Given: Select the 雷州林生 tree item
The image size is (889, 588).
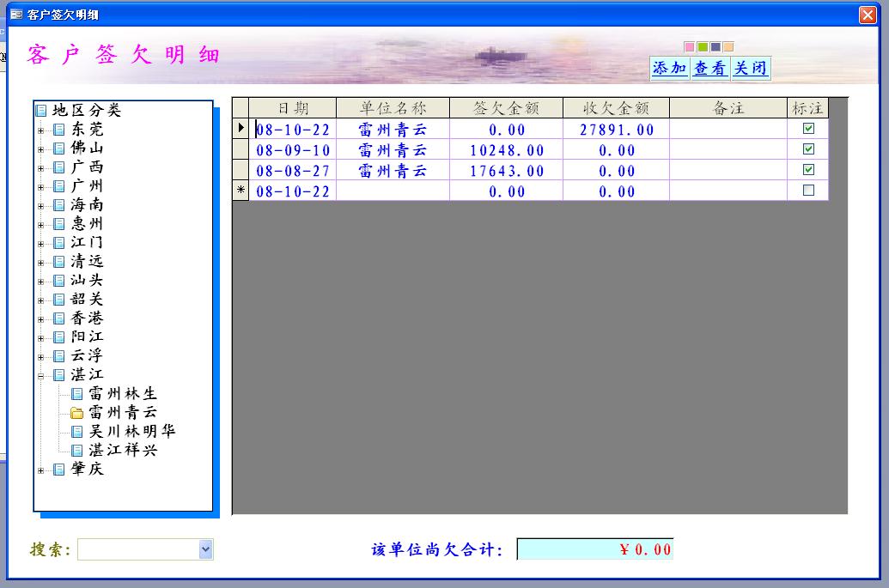Looking at the screenshot, I should 123,393.
